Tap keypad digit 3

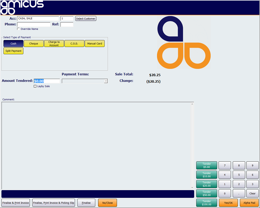click(252, 184)
